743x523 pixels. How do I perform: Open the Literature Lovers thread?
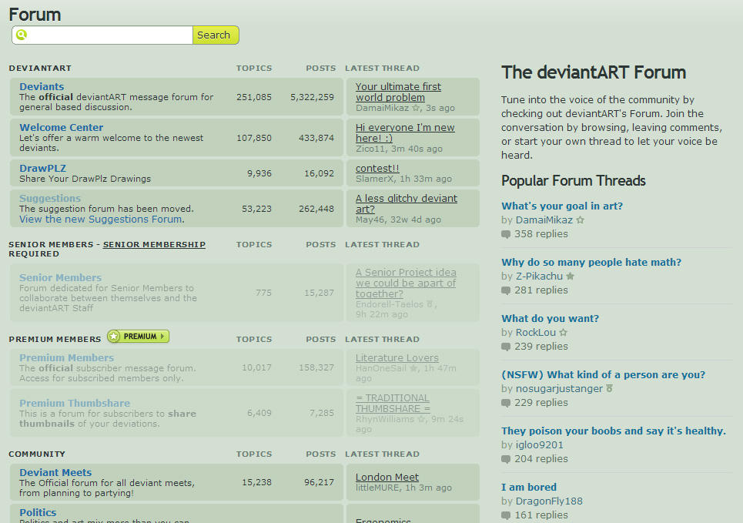pyautogui.click(x=397, y=357)
